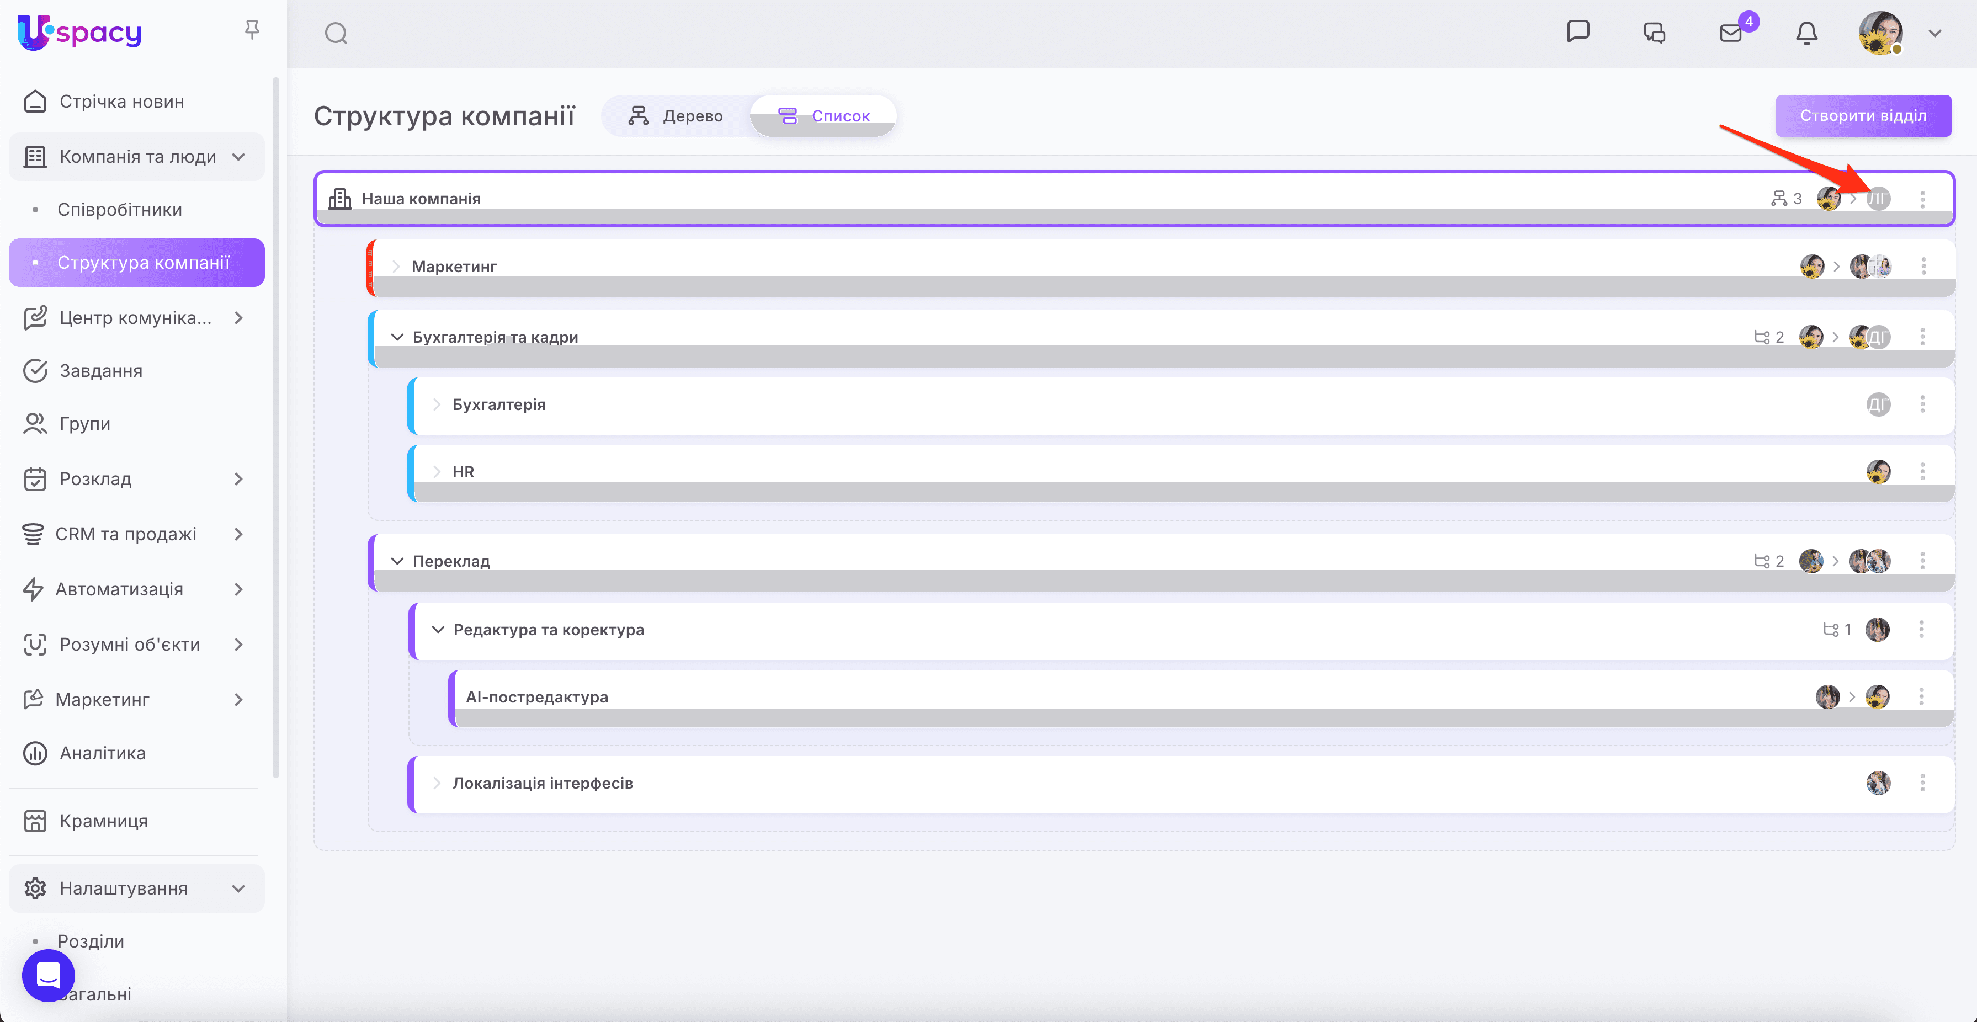Viewport: 1977px width, 1022px height.
Task: Open three-dot menu for Маркетинг department
Action: click(1923, 266)
